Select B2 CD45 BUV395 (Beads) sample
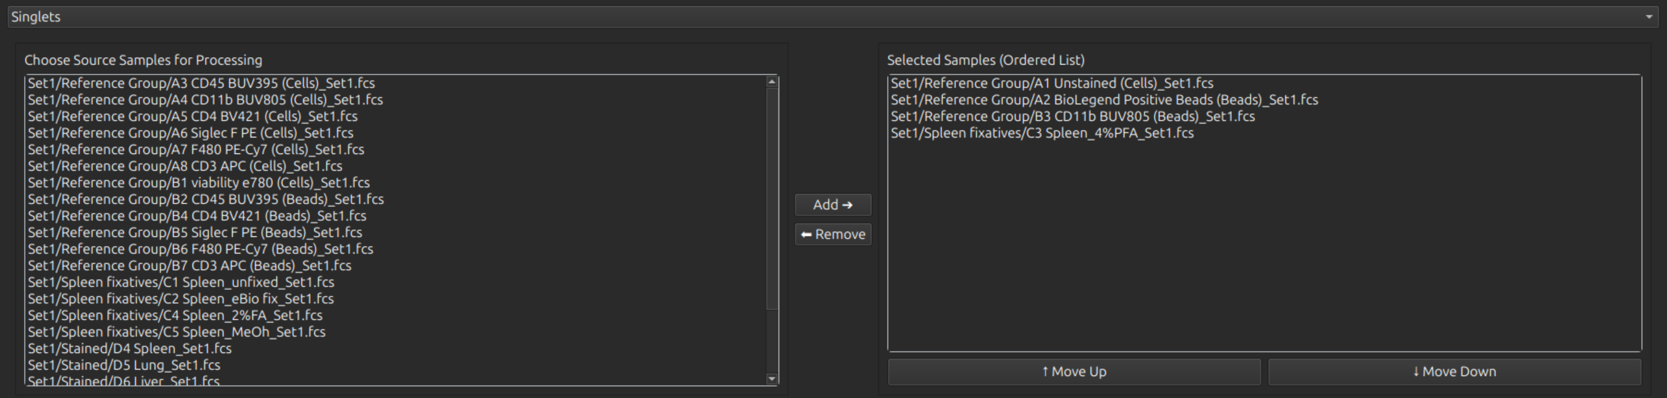Image resolution: width=1667 pixels, height=398 pixels. pyautogui.click(x=396, y=200)
